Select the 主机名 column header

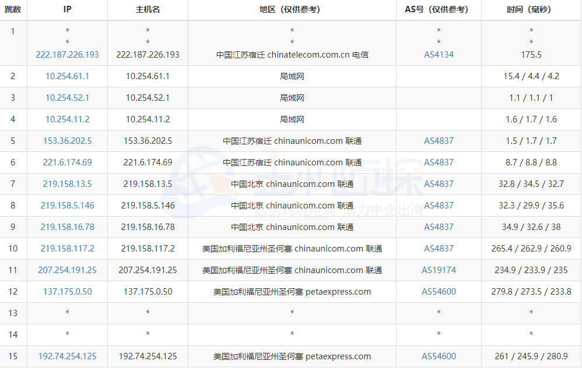148,9
